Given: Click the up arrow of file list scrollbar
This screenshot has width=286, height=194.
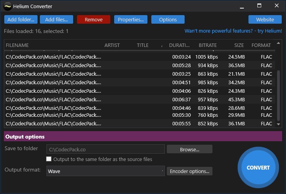Looking at the screenshot, I should click(x=278, y=43).
